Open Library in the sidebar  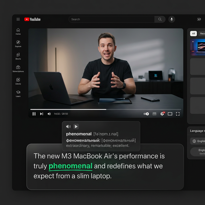(x=18, y=81)
